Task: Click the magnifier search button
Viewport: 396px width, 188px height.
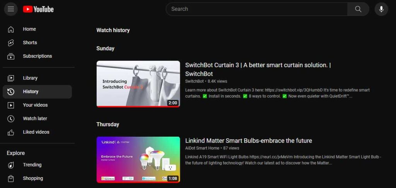Action: coord(358,9)
